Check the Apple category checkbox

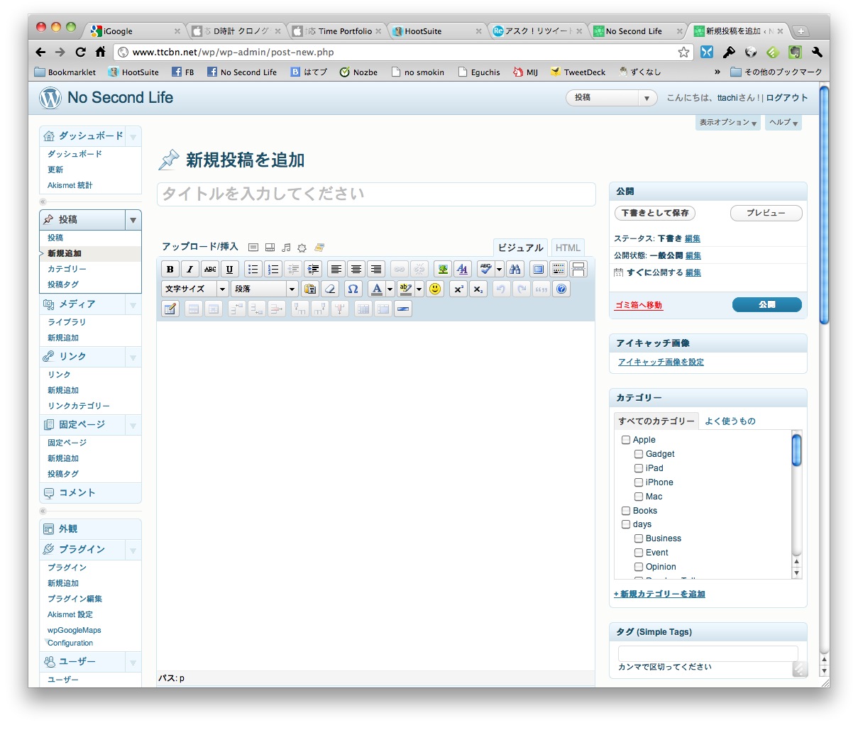pos(626,440)
